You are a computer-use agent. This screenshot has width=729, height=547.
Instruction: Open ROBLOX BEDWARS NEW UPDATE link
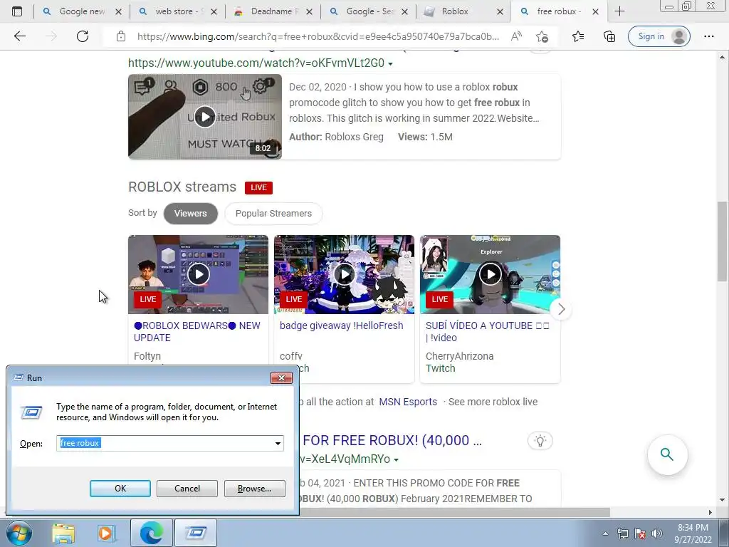(197, 332)
